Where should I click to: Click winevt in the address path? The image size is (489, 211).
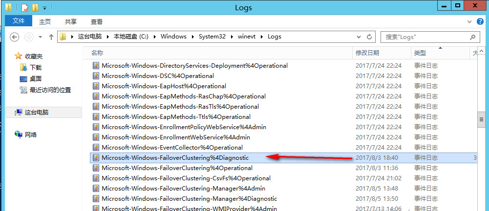point(247,37)
